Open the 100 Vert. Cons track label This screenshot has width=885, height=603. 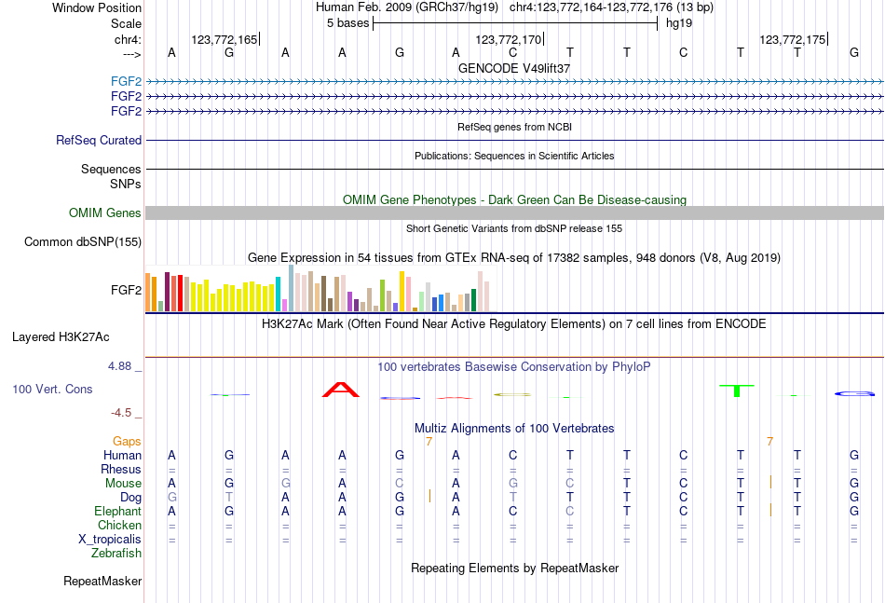pos(52,389)
